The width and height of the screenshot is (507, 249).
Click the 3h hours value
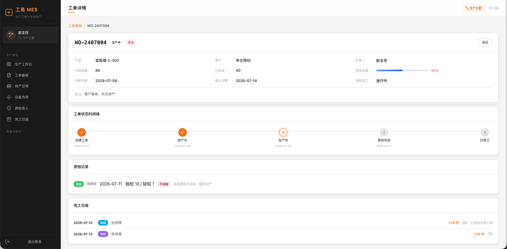tap(490, 234)
